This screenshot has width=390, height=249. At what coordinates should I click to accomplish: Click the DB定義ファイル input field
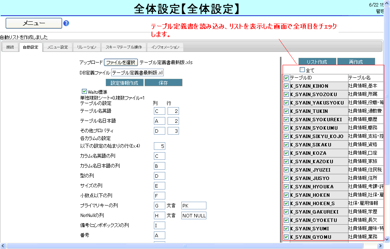(137, 72)
